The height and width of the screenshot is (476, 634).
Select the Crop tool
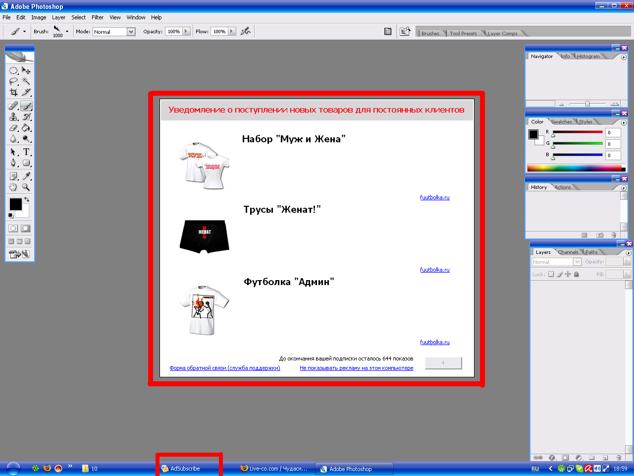[x=13, y=92]
